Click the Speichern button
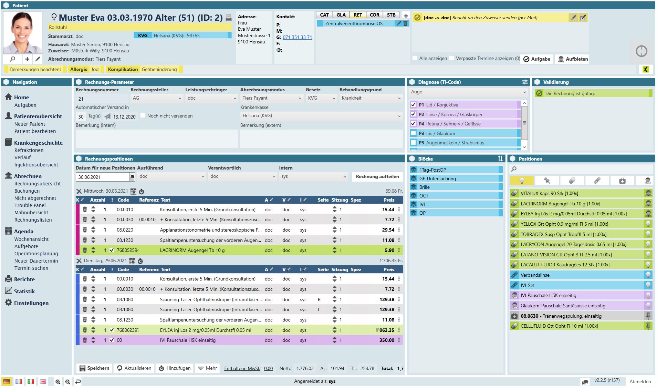The width and height of the screenshot is (657, 388). point(94,368)
